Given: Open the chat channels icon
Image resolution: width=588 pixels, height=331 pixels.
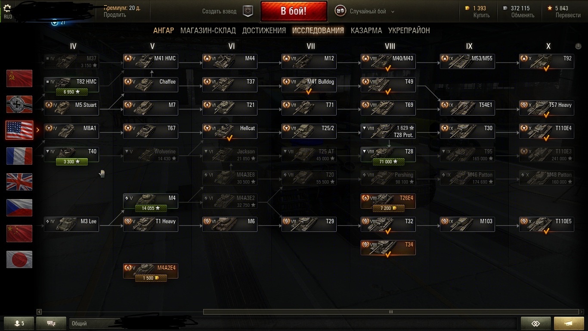Looking at the screenshot, I should [x=51, y=323].
